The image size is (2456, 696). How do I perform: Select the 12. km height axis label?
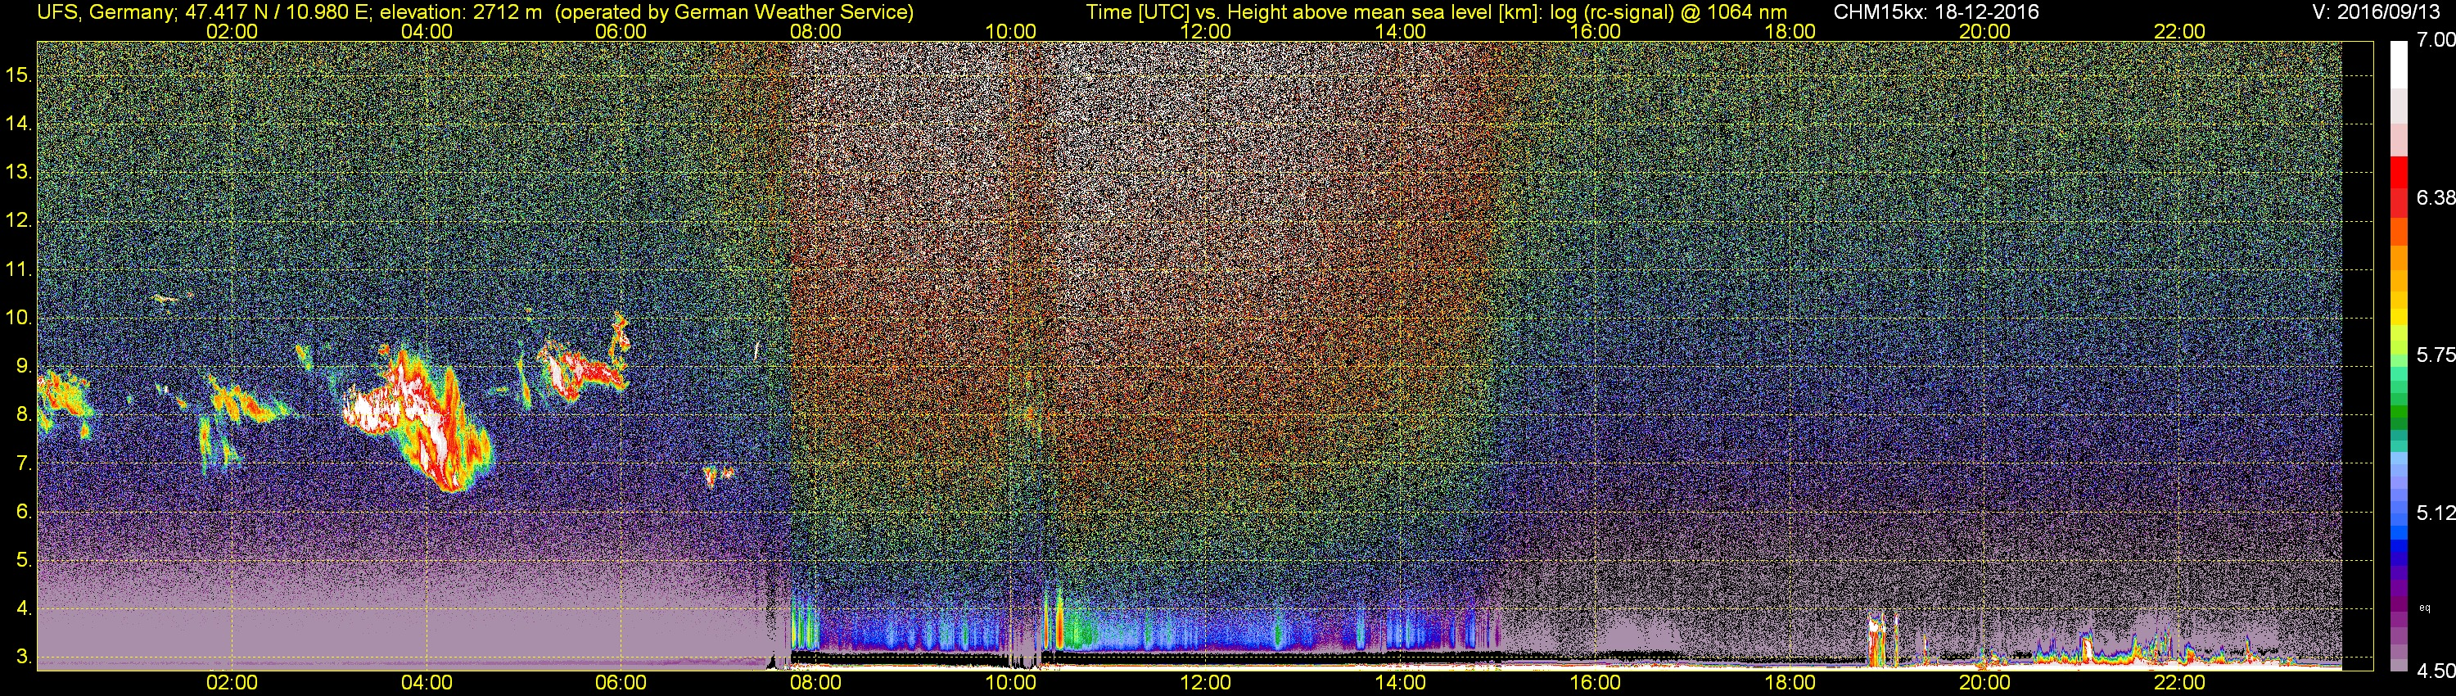pyautogui.click(x=19, y=220)
